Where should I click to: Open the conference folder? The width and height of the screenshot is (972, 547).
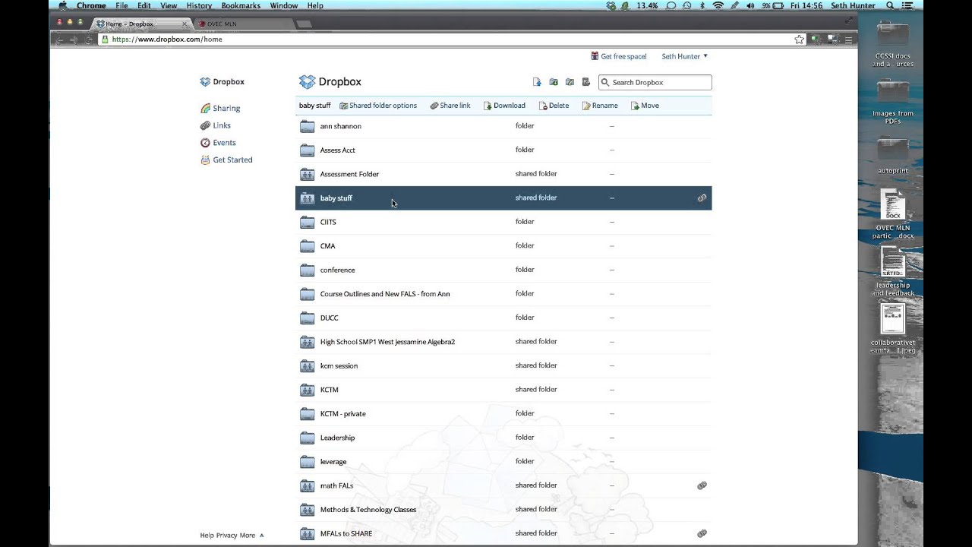(337, 270)
